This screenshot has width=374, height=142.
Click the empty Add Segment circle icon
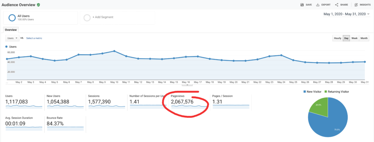(87, 18)
